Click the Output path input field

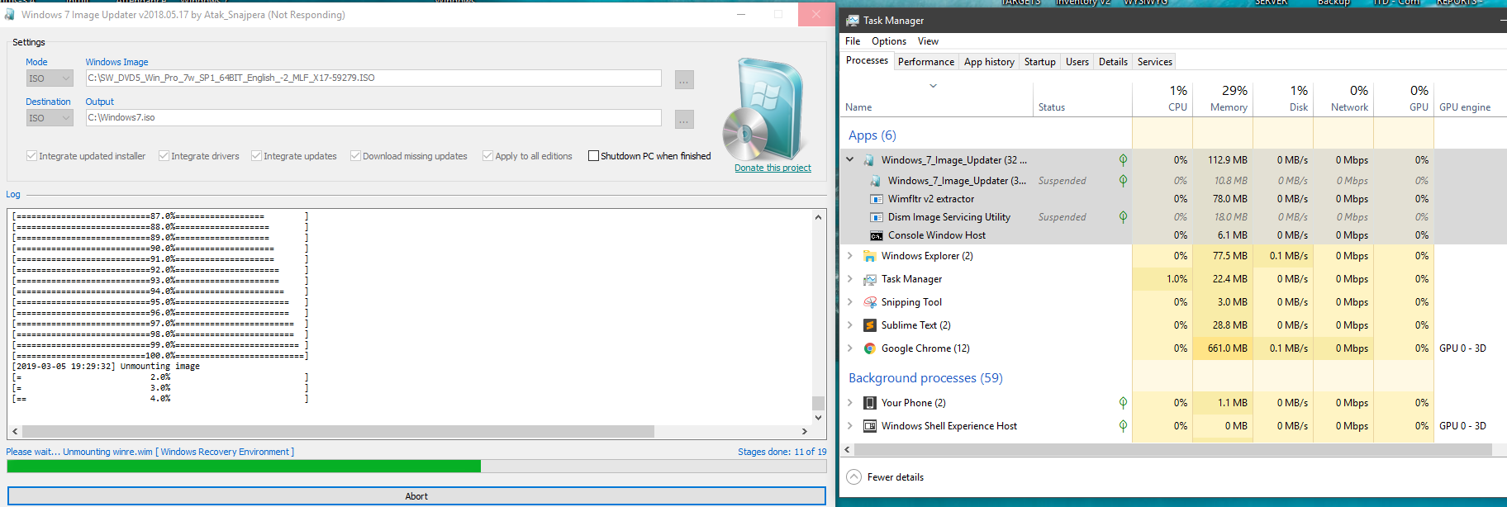pos(373,117)
